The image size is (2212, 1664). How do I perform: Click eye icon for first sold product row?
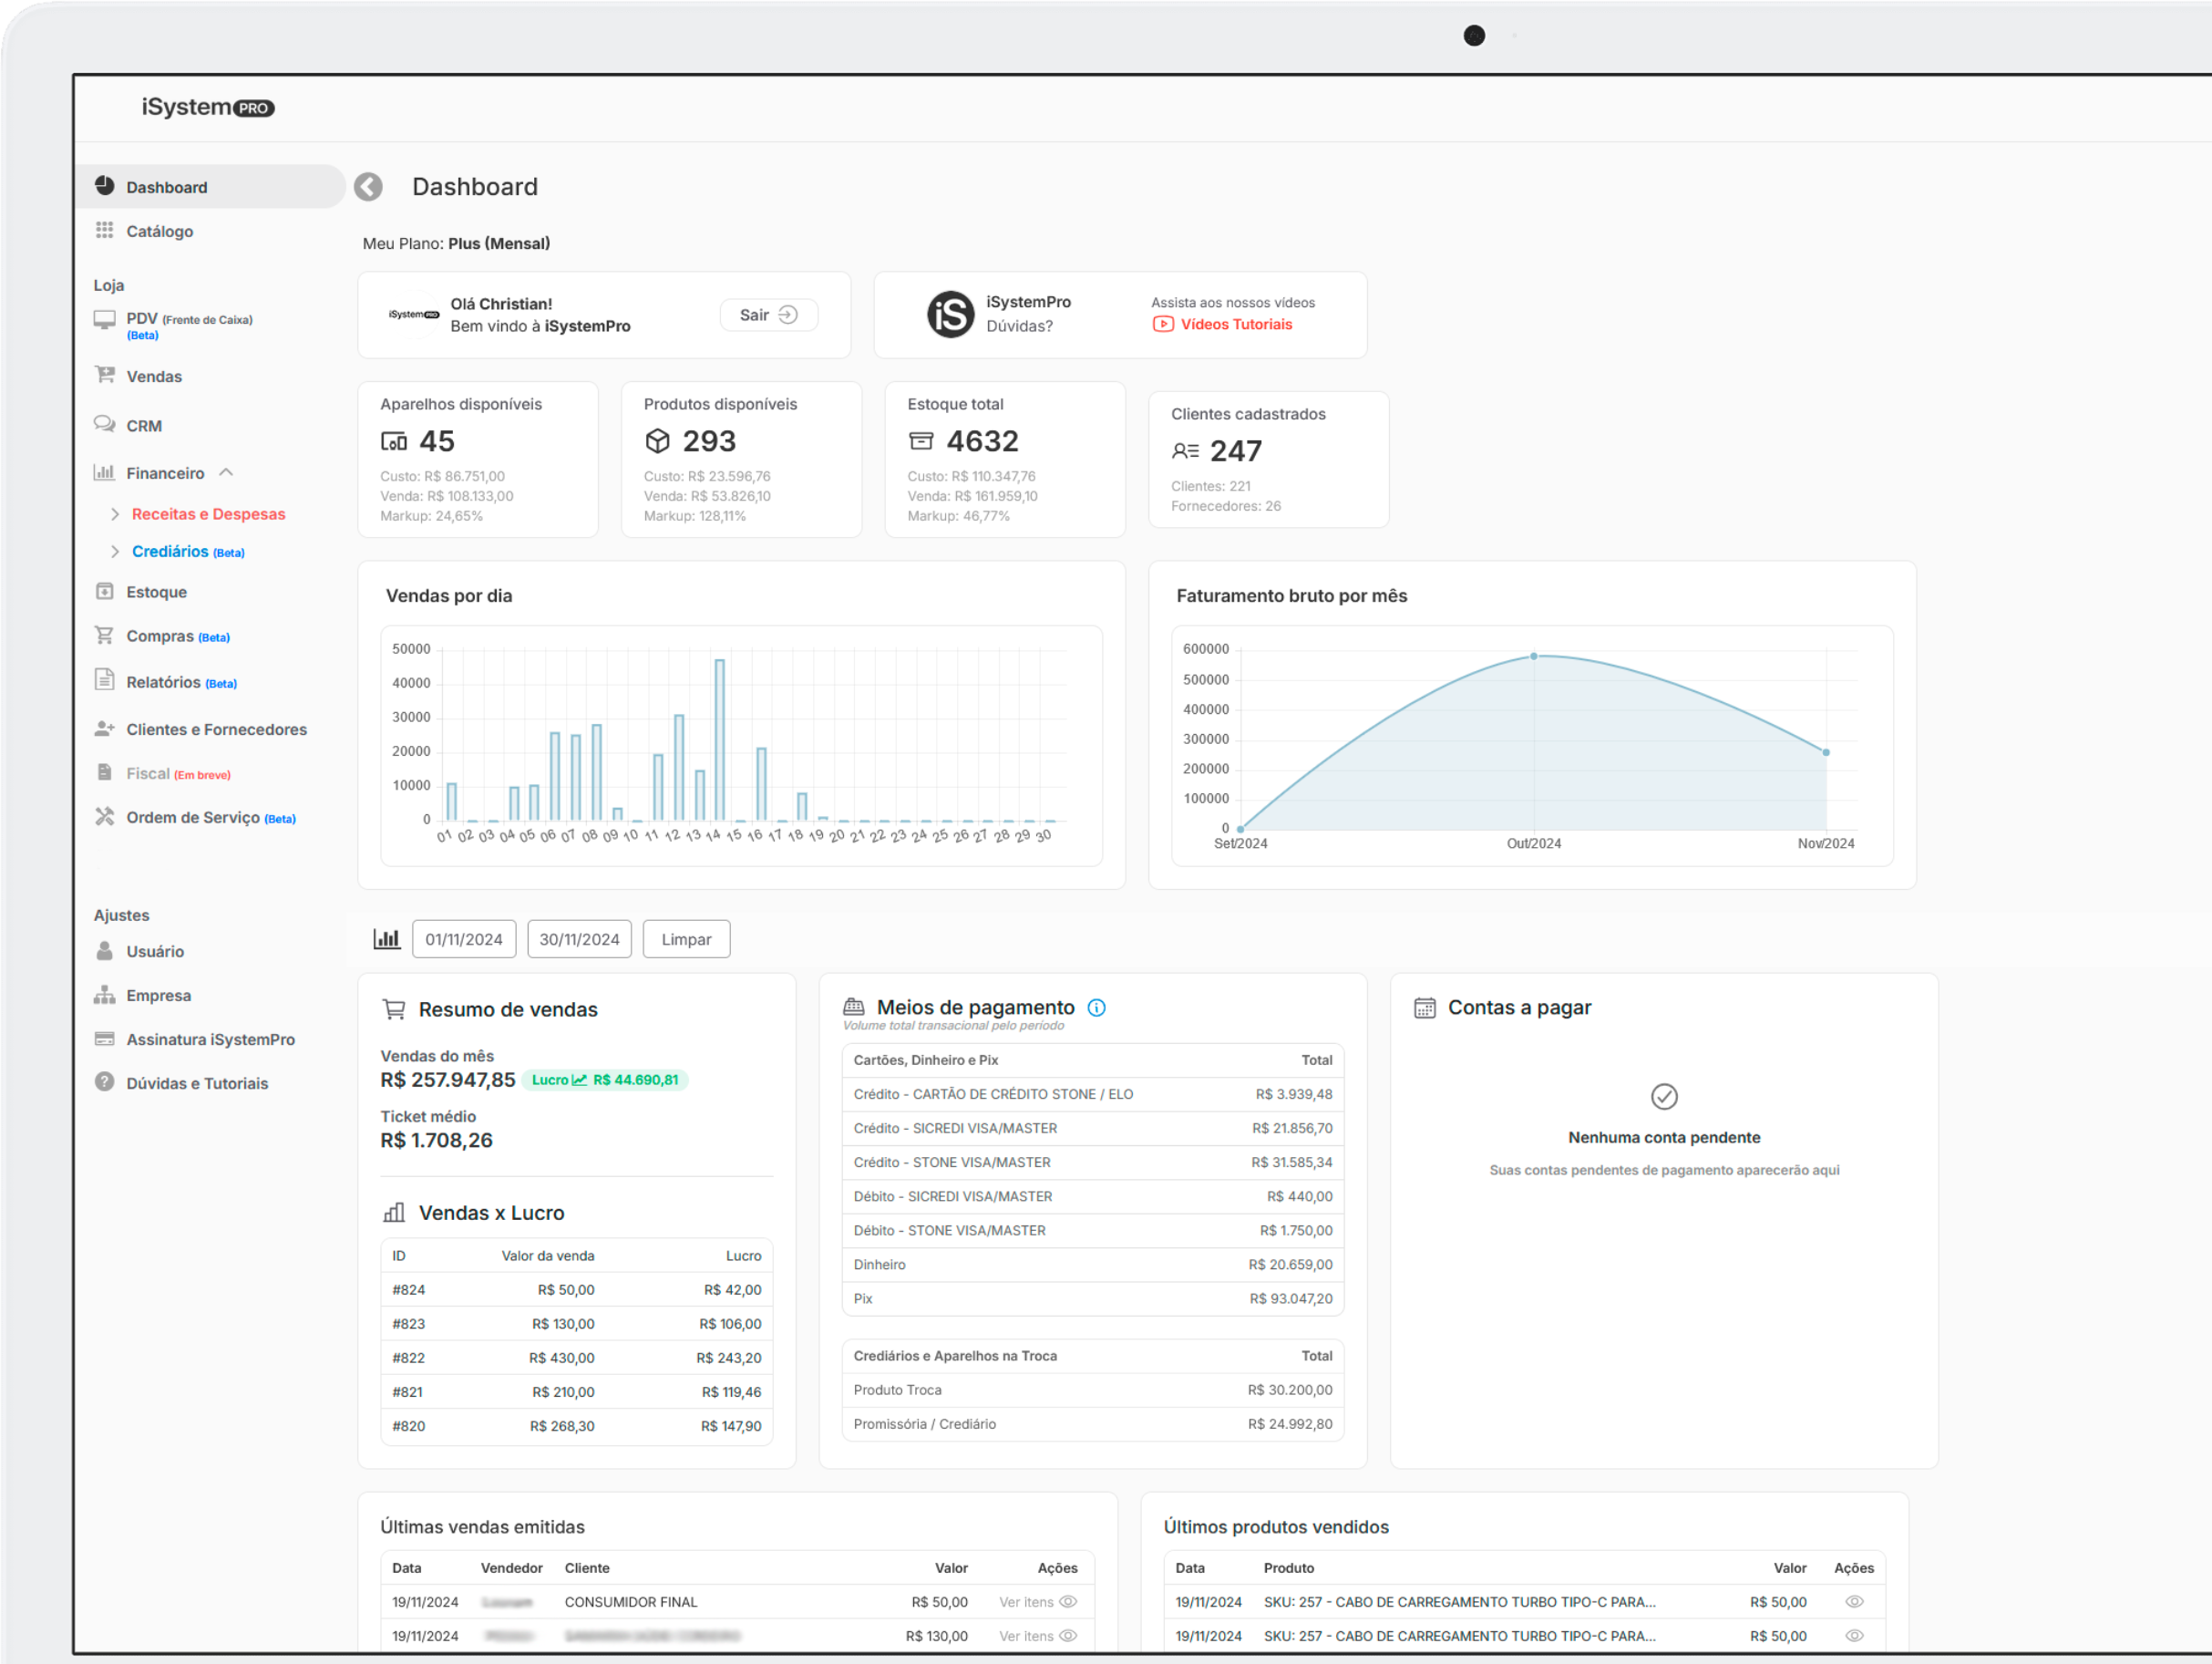1854,1602
